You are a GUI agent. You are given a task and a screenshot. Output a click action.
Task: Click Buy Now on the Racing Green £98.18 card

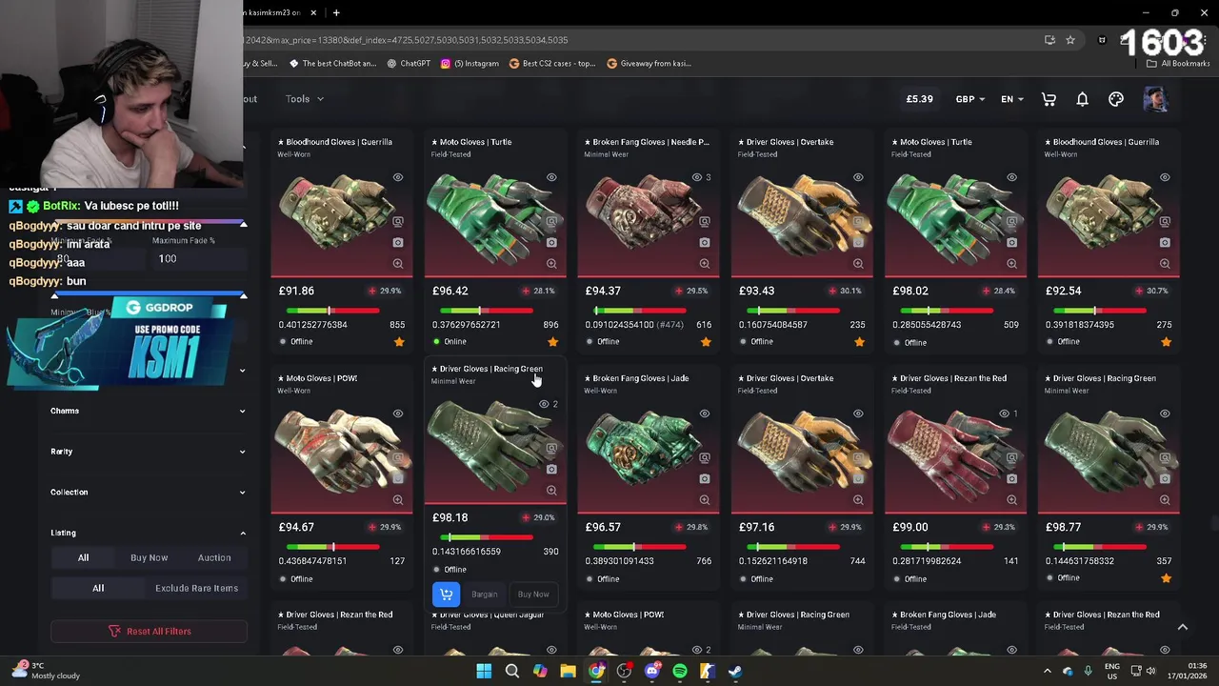[533, 595]
